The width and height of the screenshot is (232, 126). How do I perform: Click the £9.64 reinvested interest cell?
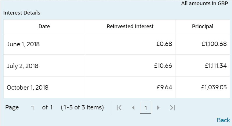164,87
